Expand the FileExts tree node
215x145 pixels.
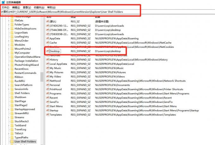click(x=9, y=20)
